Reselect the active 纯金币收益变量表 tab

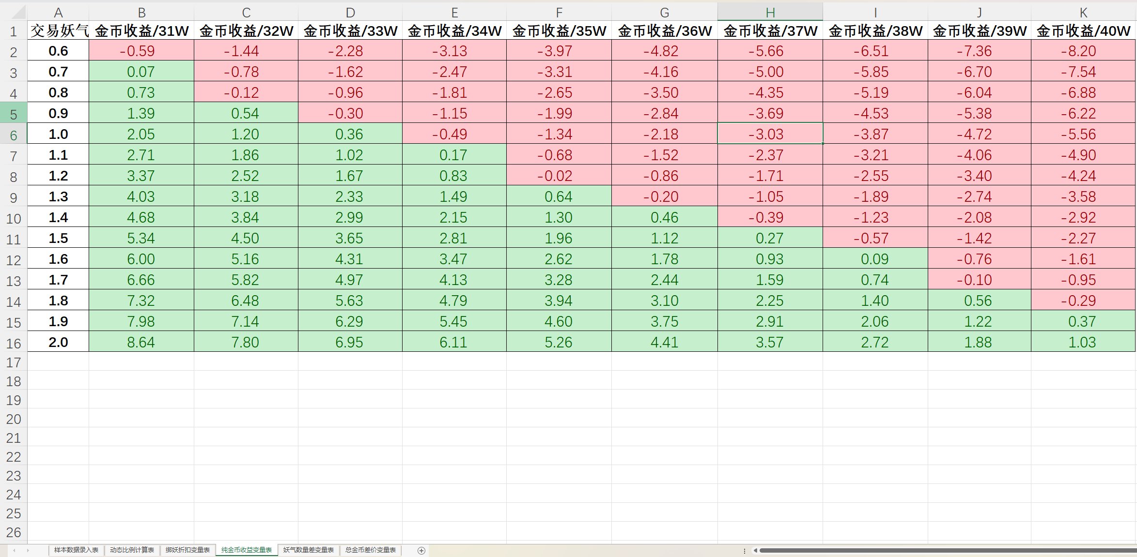(x=246, y=550)
